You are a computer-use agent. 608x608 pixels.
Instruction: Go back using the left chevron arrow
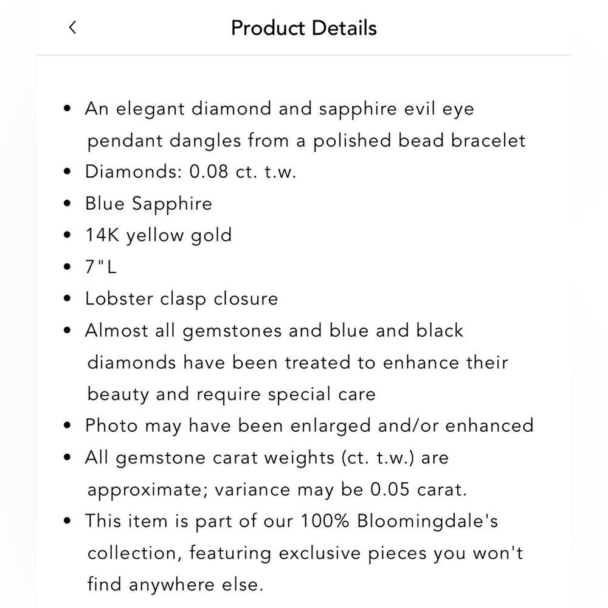(x=72, y=27)
